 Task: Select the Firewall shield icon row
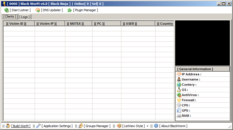[x=179, y=100]
